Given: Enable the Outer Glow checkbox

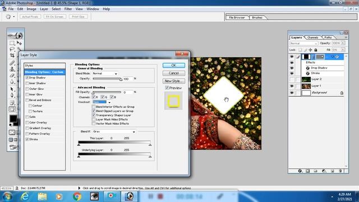Looking at the screenshot, I should [x=27, y=89].
